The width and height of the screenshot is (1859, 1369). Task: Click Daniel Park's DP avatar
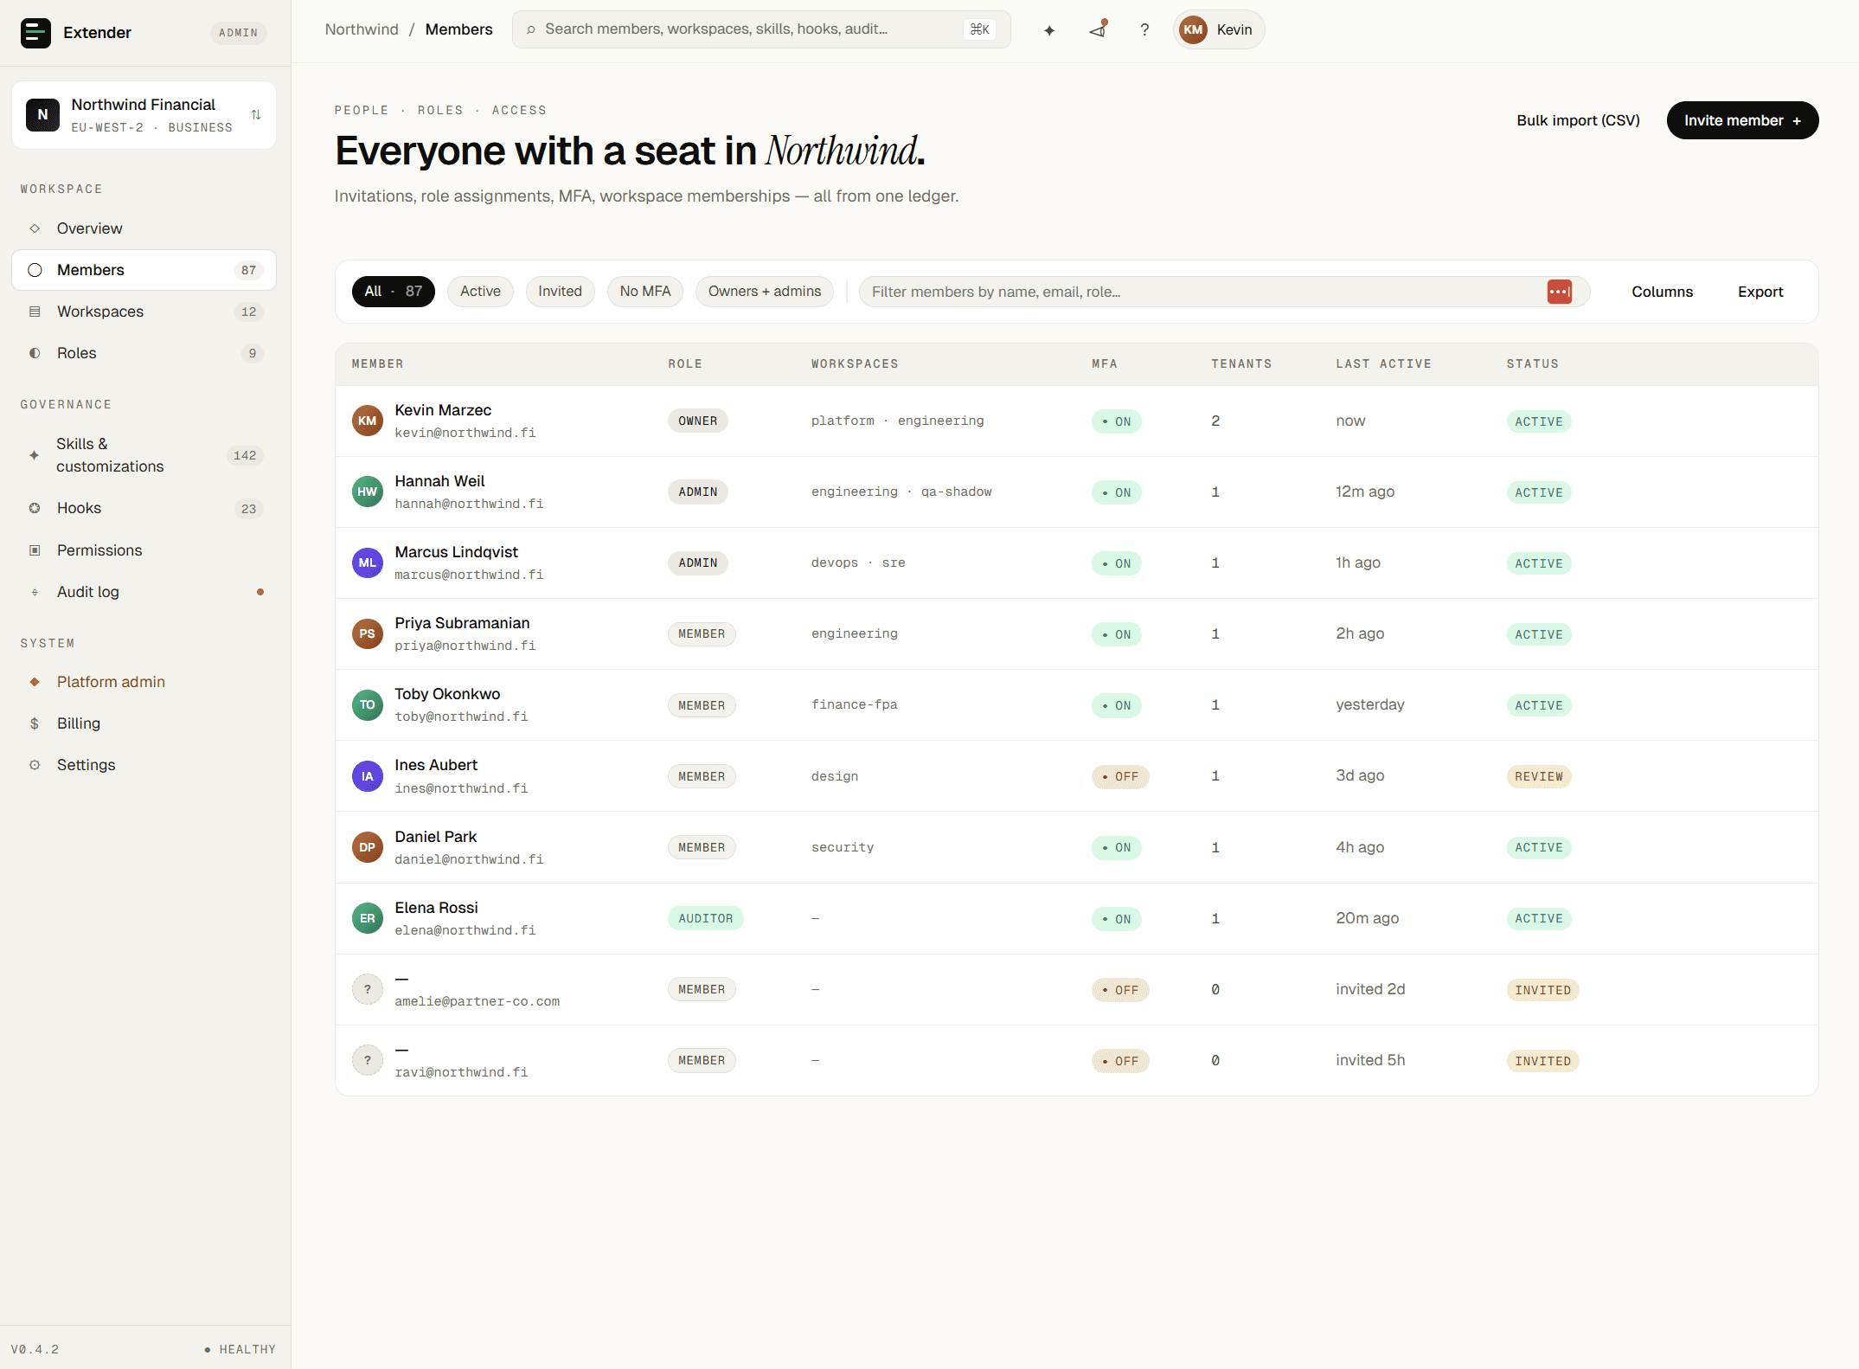click(x=368, y=847)
